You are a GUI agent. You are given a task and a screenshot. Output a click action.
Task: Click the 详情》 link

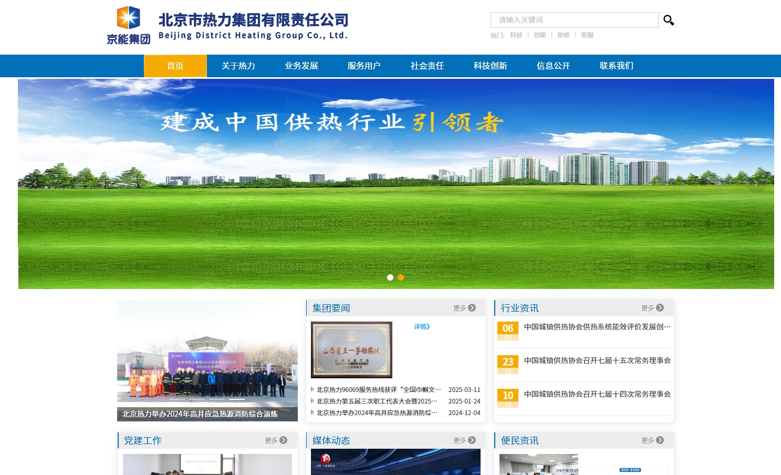point(422,327)
